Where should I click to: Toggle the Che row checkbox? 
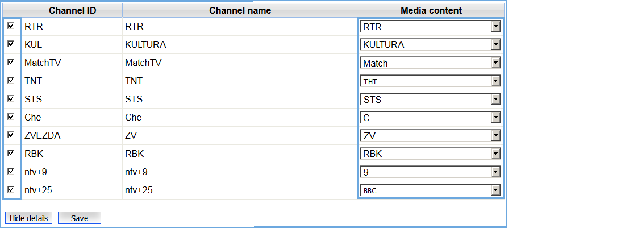tap(11, 117)
